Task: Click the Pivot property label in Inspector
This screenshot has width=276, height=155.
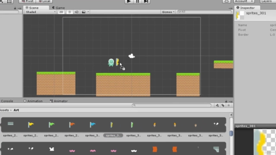Action: (x=242, y=30)
